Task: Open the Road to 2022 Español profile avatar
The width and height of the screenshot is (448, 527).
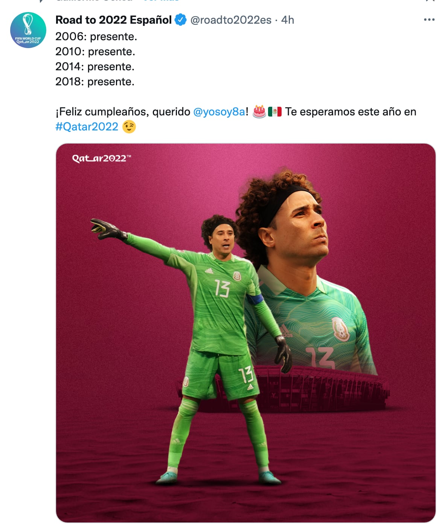Action: (x=28, y=30)
